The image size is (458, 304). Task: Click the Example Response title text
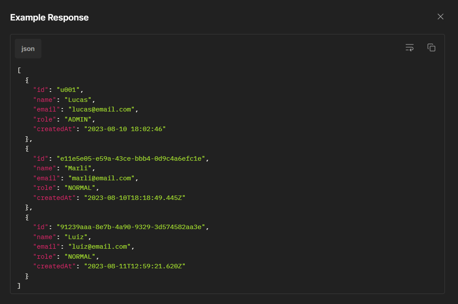(49, 17)
